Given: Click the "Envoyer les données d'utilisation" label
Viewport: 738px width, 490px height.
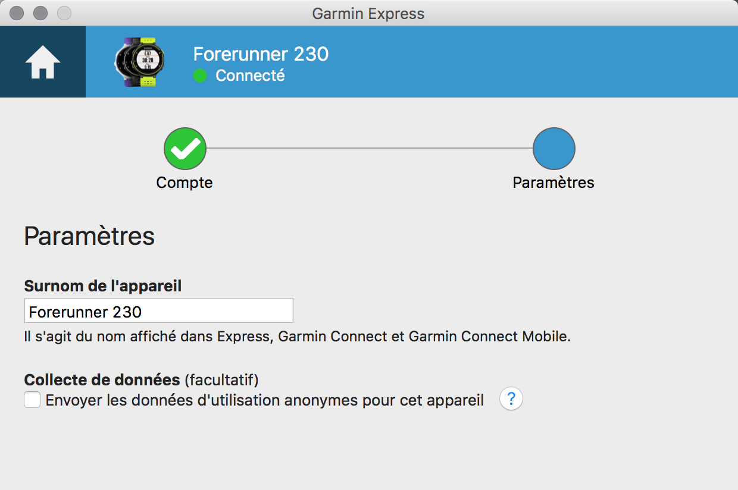Looking at the screenshot, I should pos(264,400).
